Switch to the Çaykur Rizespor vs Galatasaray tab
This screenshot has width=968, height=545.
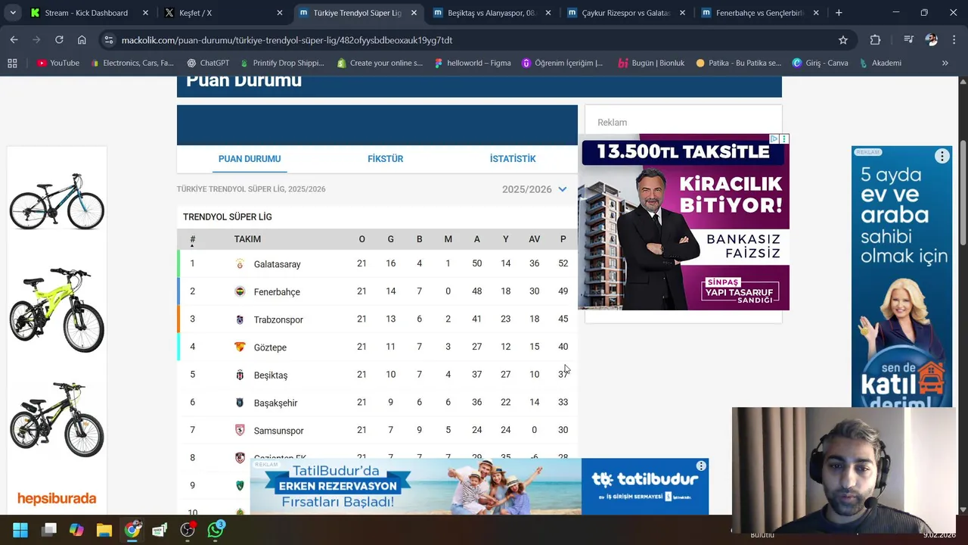pyautogui.click(x=625, y=13)
